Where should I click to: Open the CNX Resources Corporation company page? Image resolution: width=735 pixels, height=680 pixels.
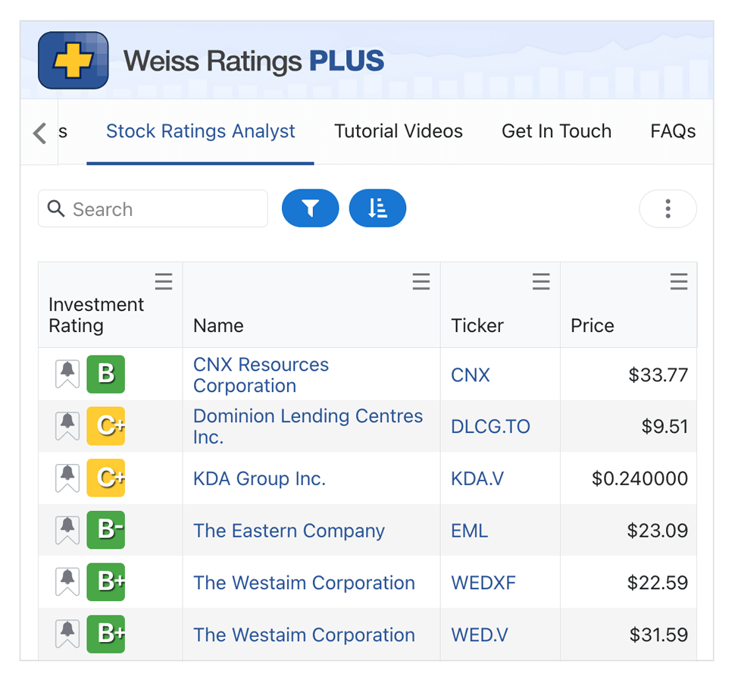coord(261,374)
